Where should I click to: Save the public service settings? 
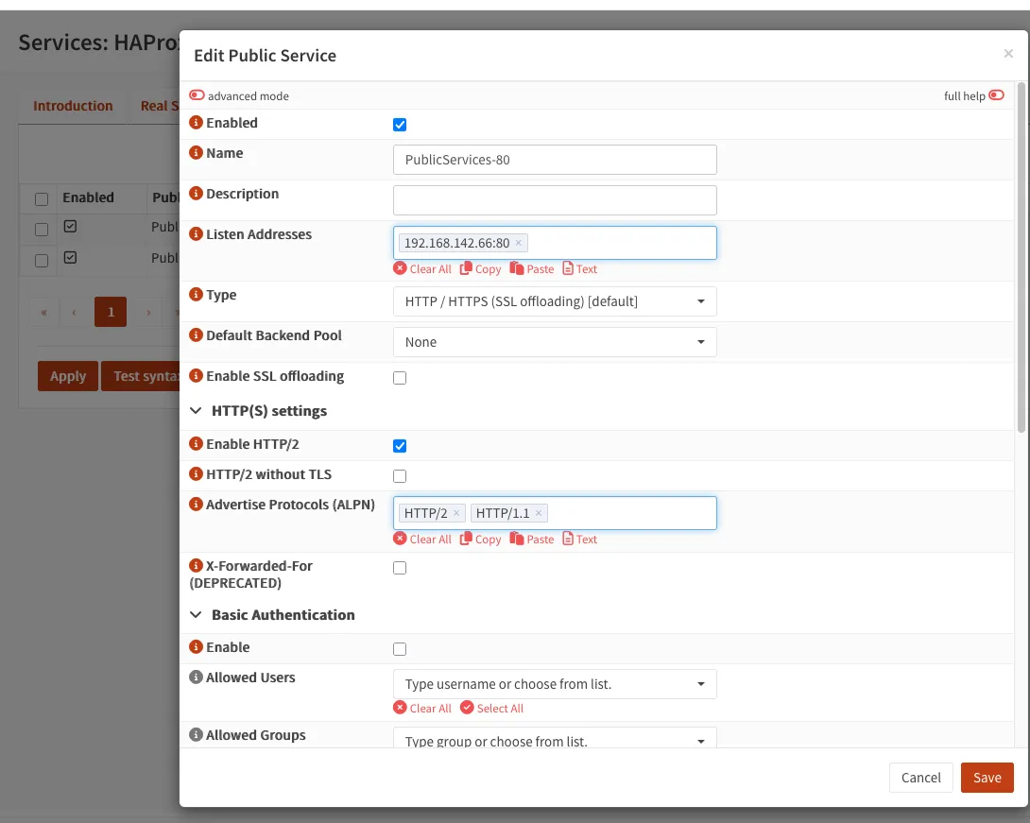click(x=987, y=778)
